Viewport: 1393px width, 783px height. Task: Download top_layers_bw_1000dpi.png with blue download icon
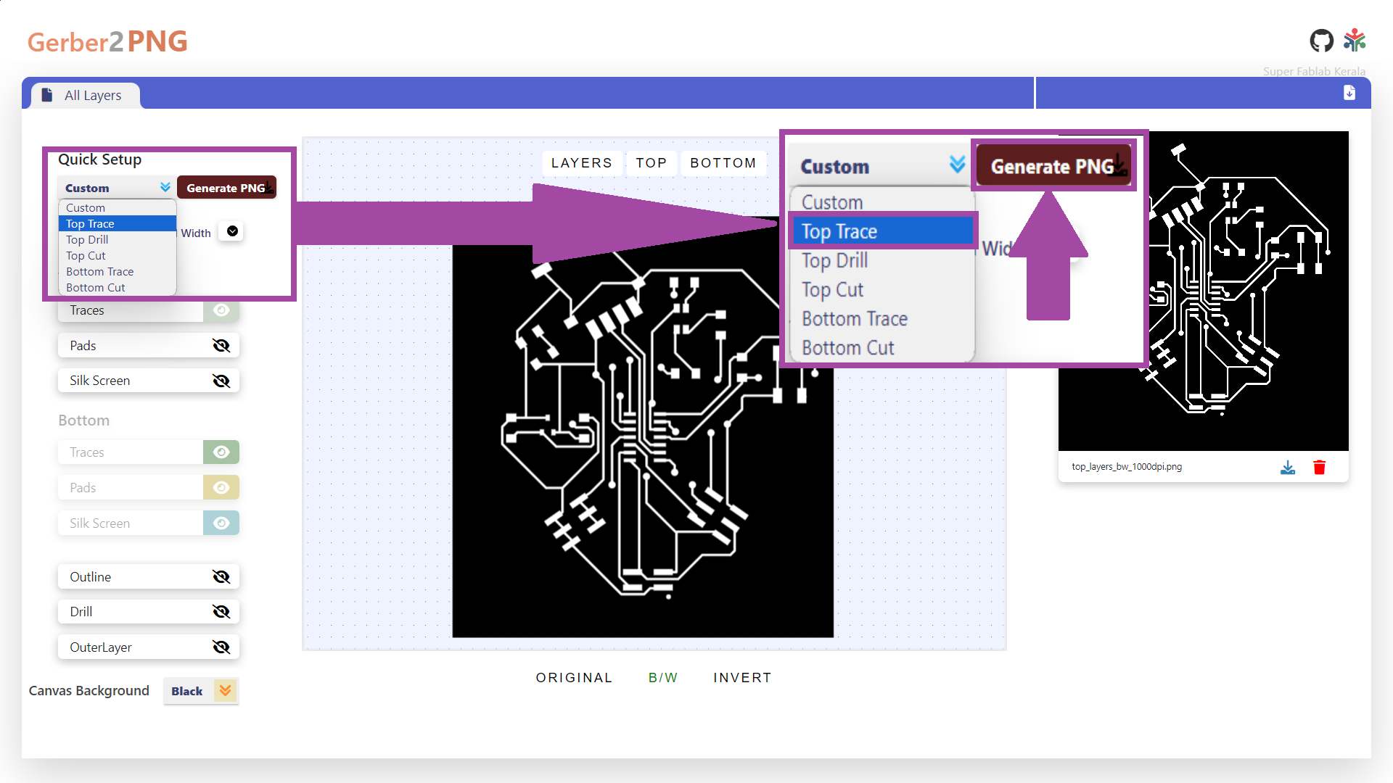(x=1288, y=468)
